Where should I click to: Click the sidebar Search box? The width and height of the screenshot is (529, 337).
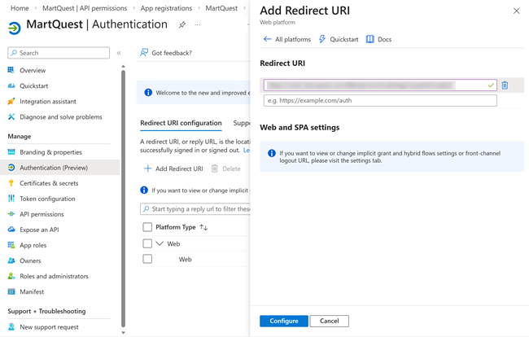coord(59,53)
